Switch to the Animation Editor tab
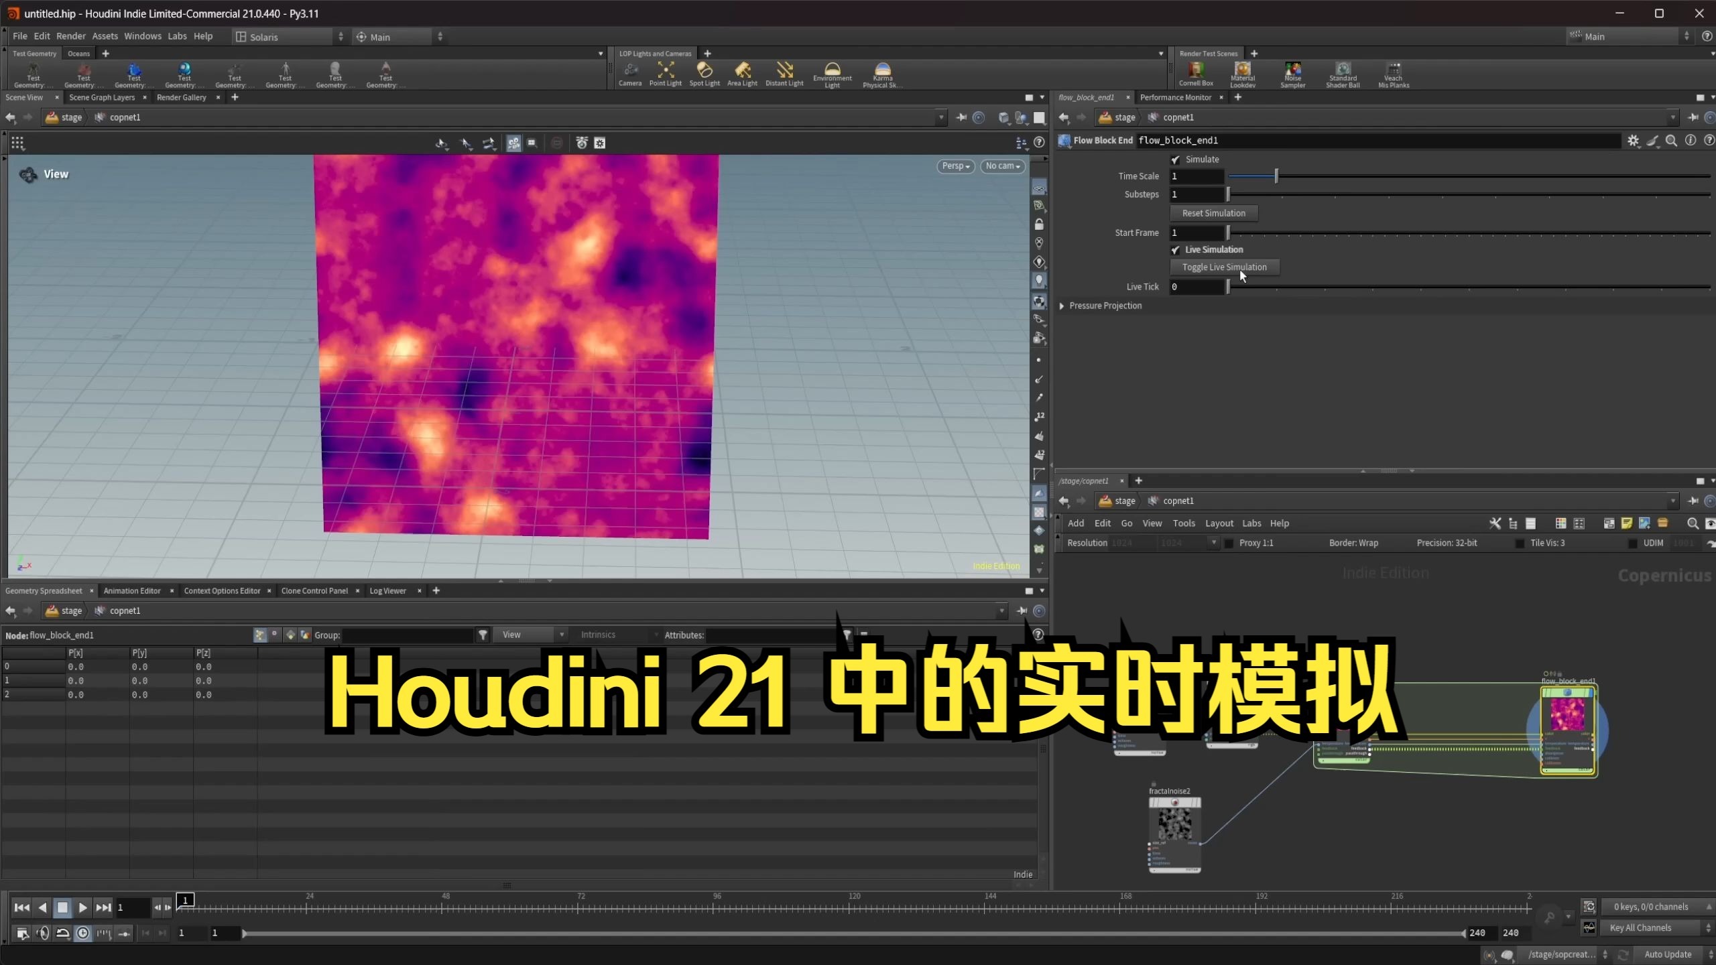1716x965 pixels. (132, 591)
